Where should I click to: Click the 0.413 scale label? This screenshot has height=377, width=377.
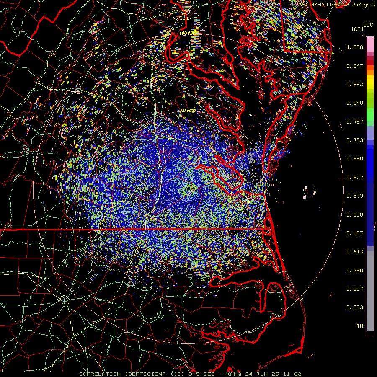pyautogui.click(x=355, y=252)
